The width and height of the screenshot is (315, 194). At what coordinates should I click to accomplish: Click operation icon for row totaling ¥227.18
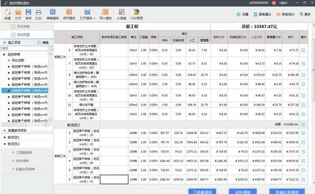(303, 105)
